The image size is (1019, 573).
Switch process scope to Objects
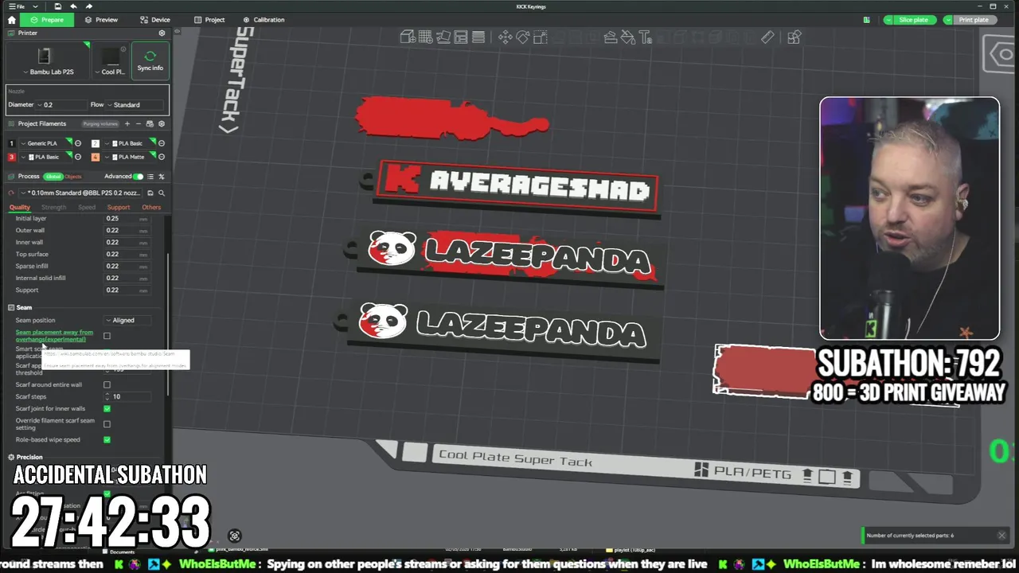click(x=73, y=177)
